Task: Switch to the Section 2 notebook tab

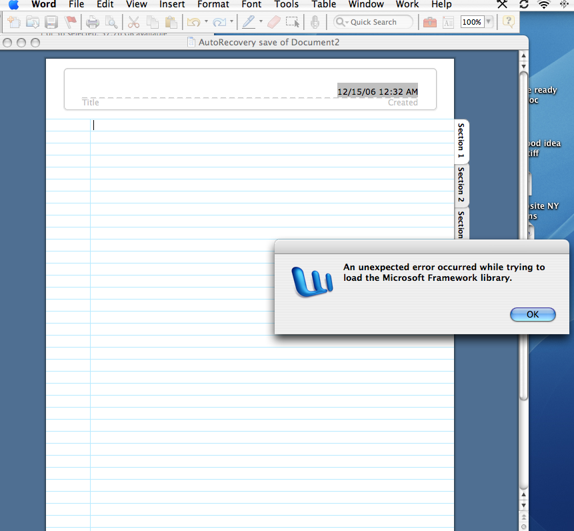Action: click(x=461, y=185)
